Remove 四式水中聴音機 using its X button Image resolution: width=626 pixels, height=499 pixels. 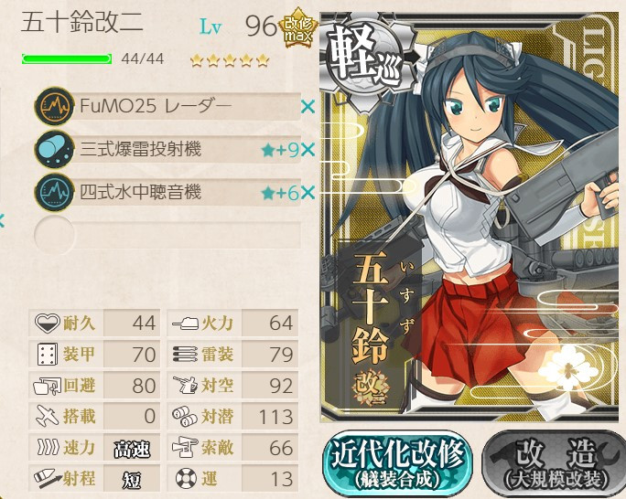[x=308, y=193]
